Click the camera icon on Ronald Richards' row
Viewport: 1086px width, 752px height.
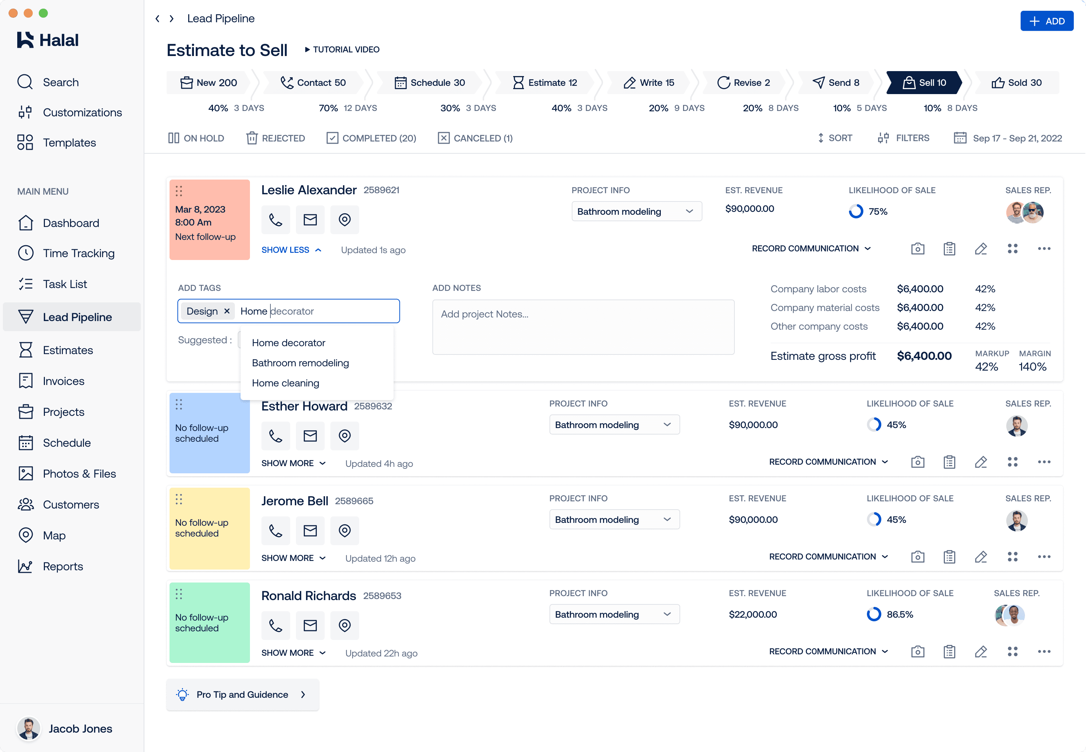point(918,652)
